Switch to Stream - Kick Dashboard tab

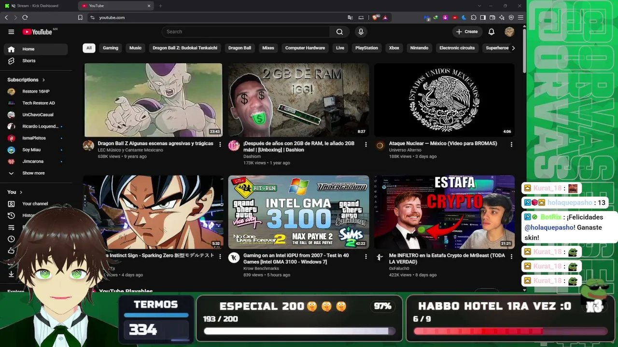38,6
